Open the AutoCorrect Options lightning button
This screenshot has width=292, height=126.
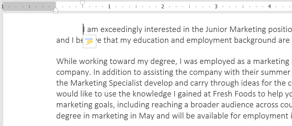pos(90,41)
